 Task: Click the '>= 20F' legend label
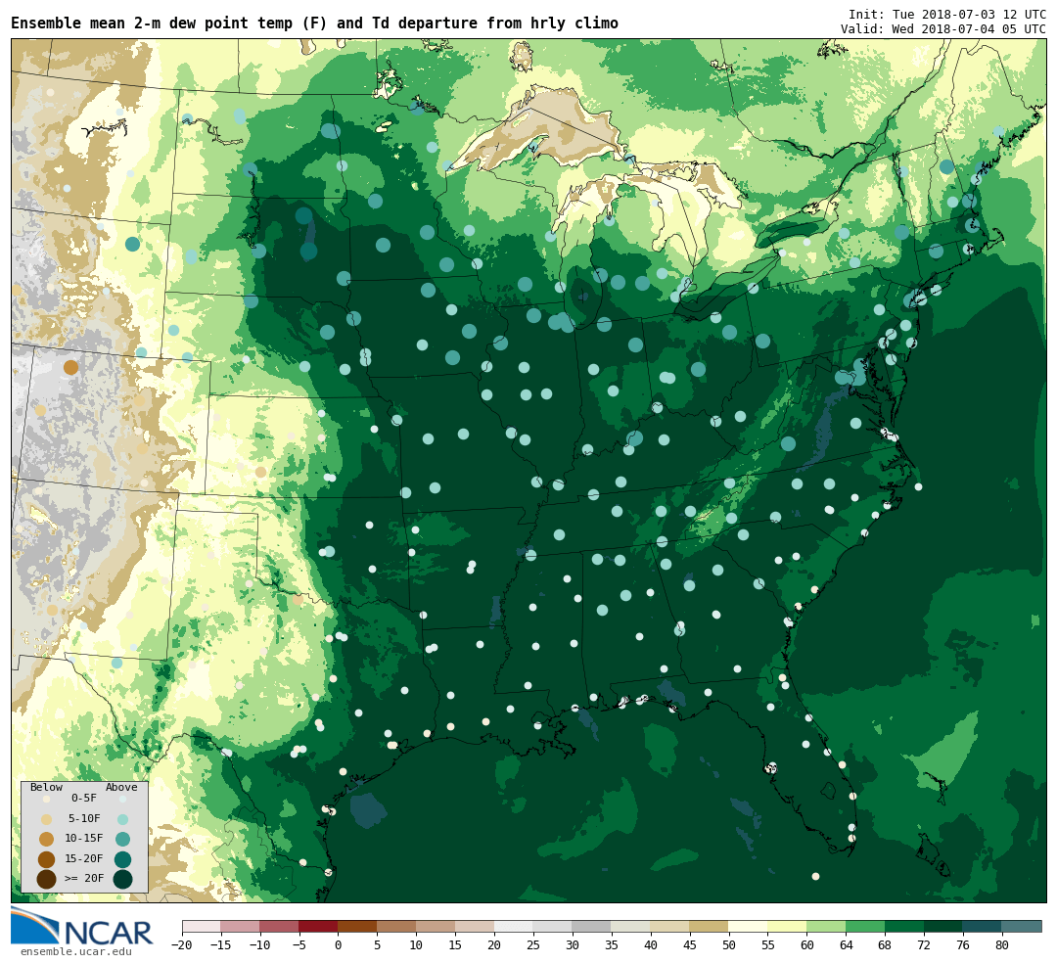click(x=84, y=879)
